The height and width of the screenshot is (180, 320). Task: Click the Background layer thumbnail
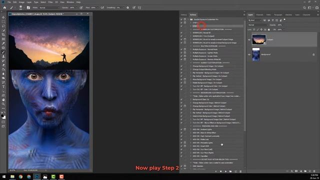point(256,54)
